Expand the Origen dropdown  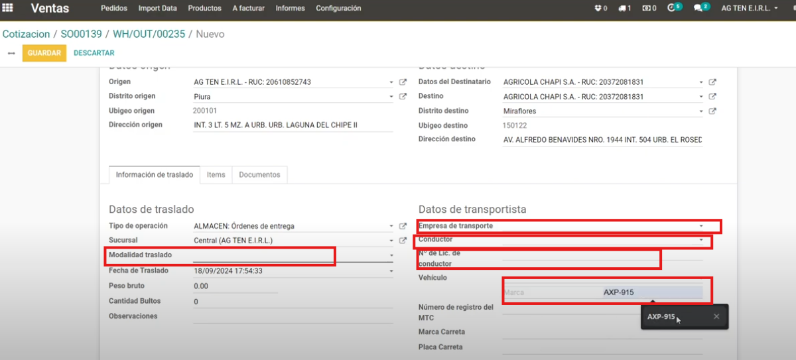[391, 83]
